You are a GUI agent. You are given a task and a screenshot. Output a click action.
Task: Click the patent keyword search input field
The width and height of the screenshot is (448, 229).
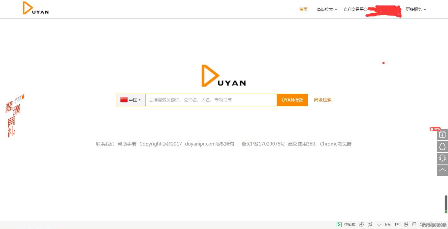pos(211,100)
